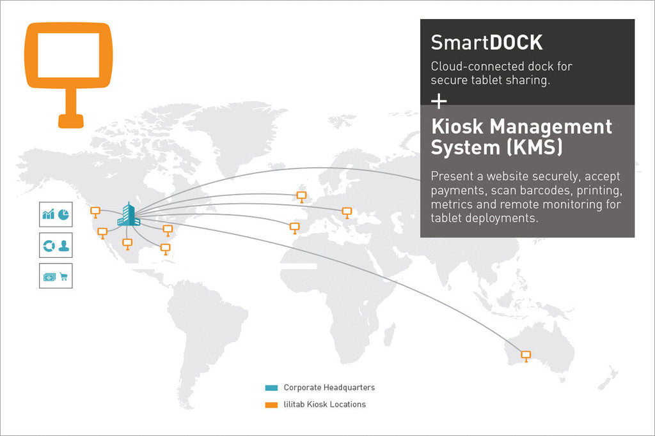This screenshot has width=655, height=436.
Task: Select the kiosk marker in Florida
Action: 166,249
